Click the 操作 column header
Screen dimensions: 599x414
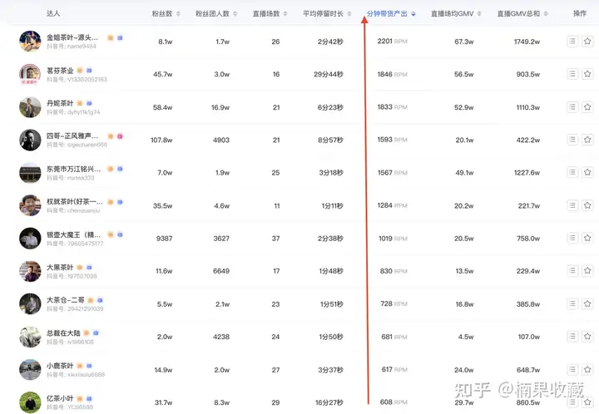pos(580,13)
